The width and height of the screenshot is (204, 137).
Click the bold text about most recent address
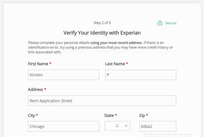[116, 43]
